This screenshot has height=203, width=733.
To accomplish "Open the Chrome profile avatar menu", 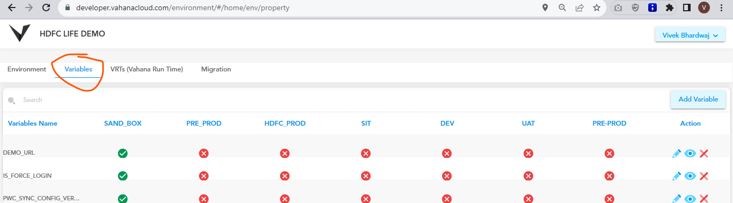I will coord(704,8).
